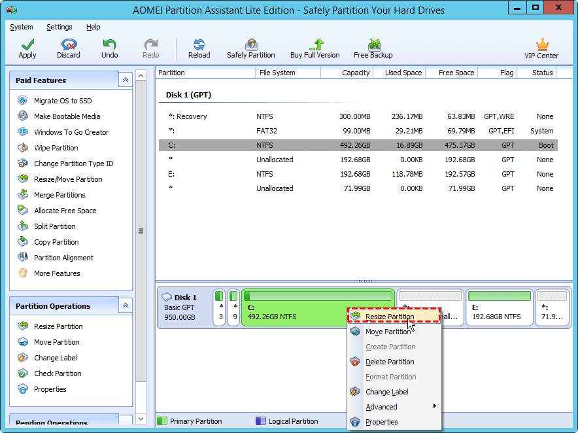Collapse the Partition Operations panel

pyautogui.click(x=126, y=305)
